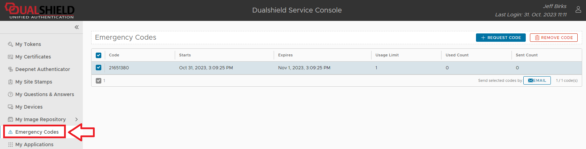The height and width of the screenshot is (149, 586).
Task: Click the My Site Stamps icon
Action: [x=10, y=82]
